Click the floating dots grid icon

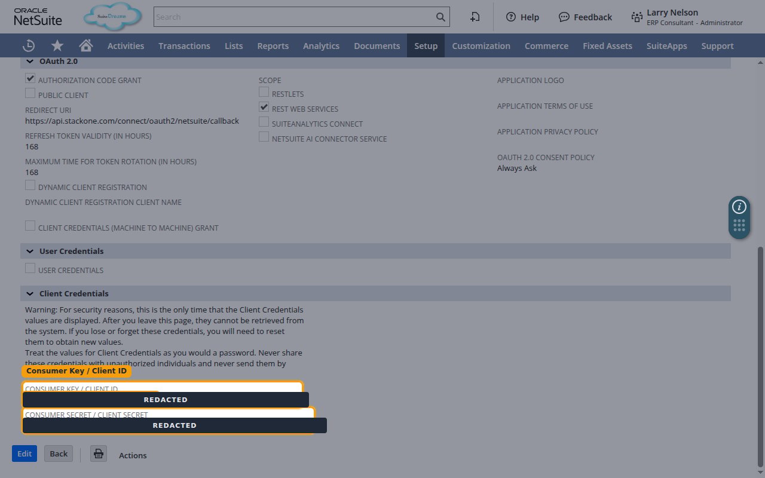(x=739, y=226)
